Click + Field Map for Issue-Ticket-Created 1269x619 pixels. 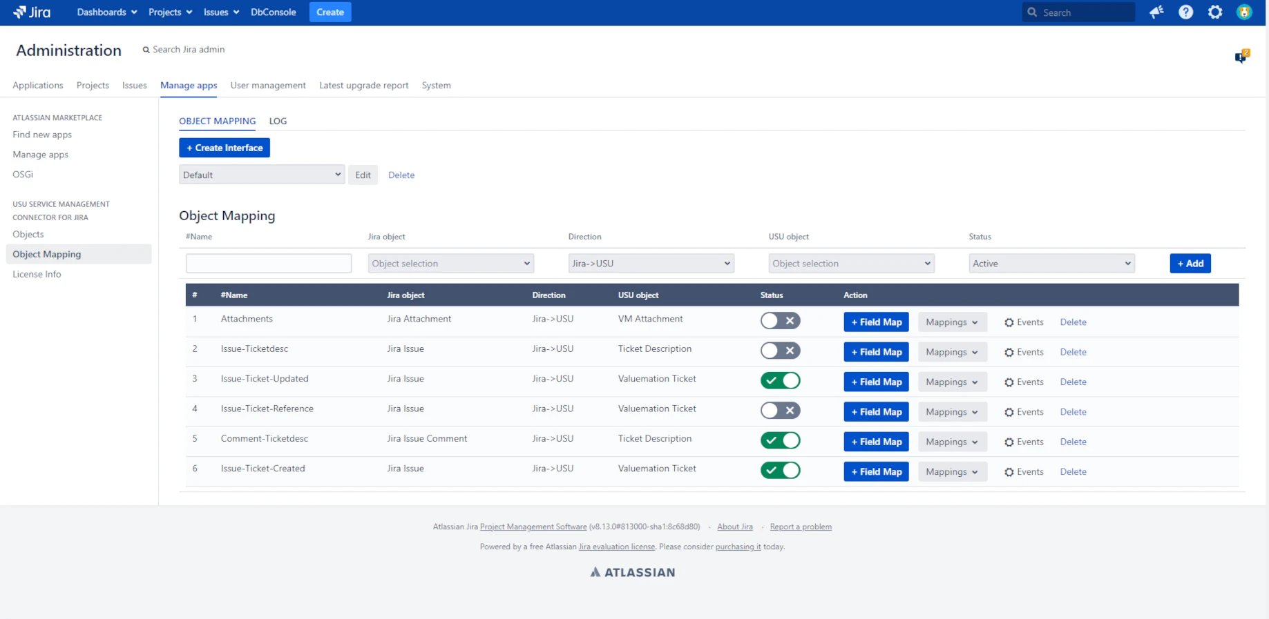tap(877, 472)
